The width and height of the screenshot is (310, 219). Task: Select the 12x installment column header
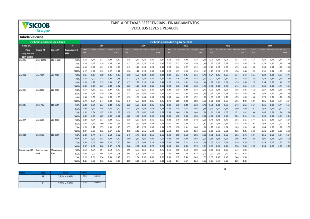pos(101,46)
